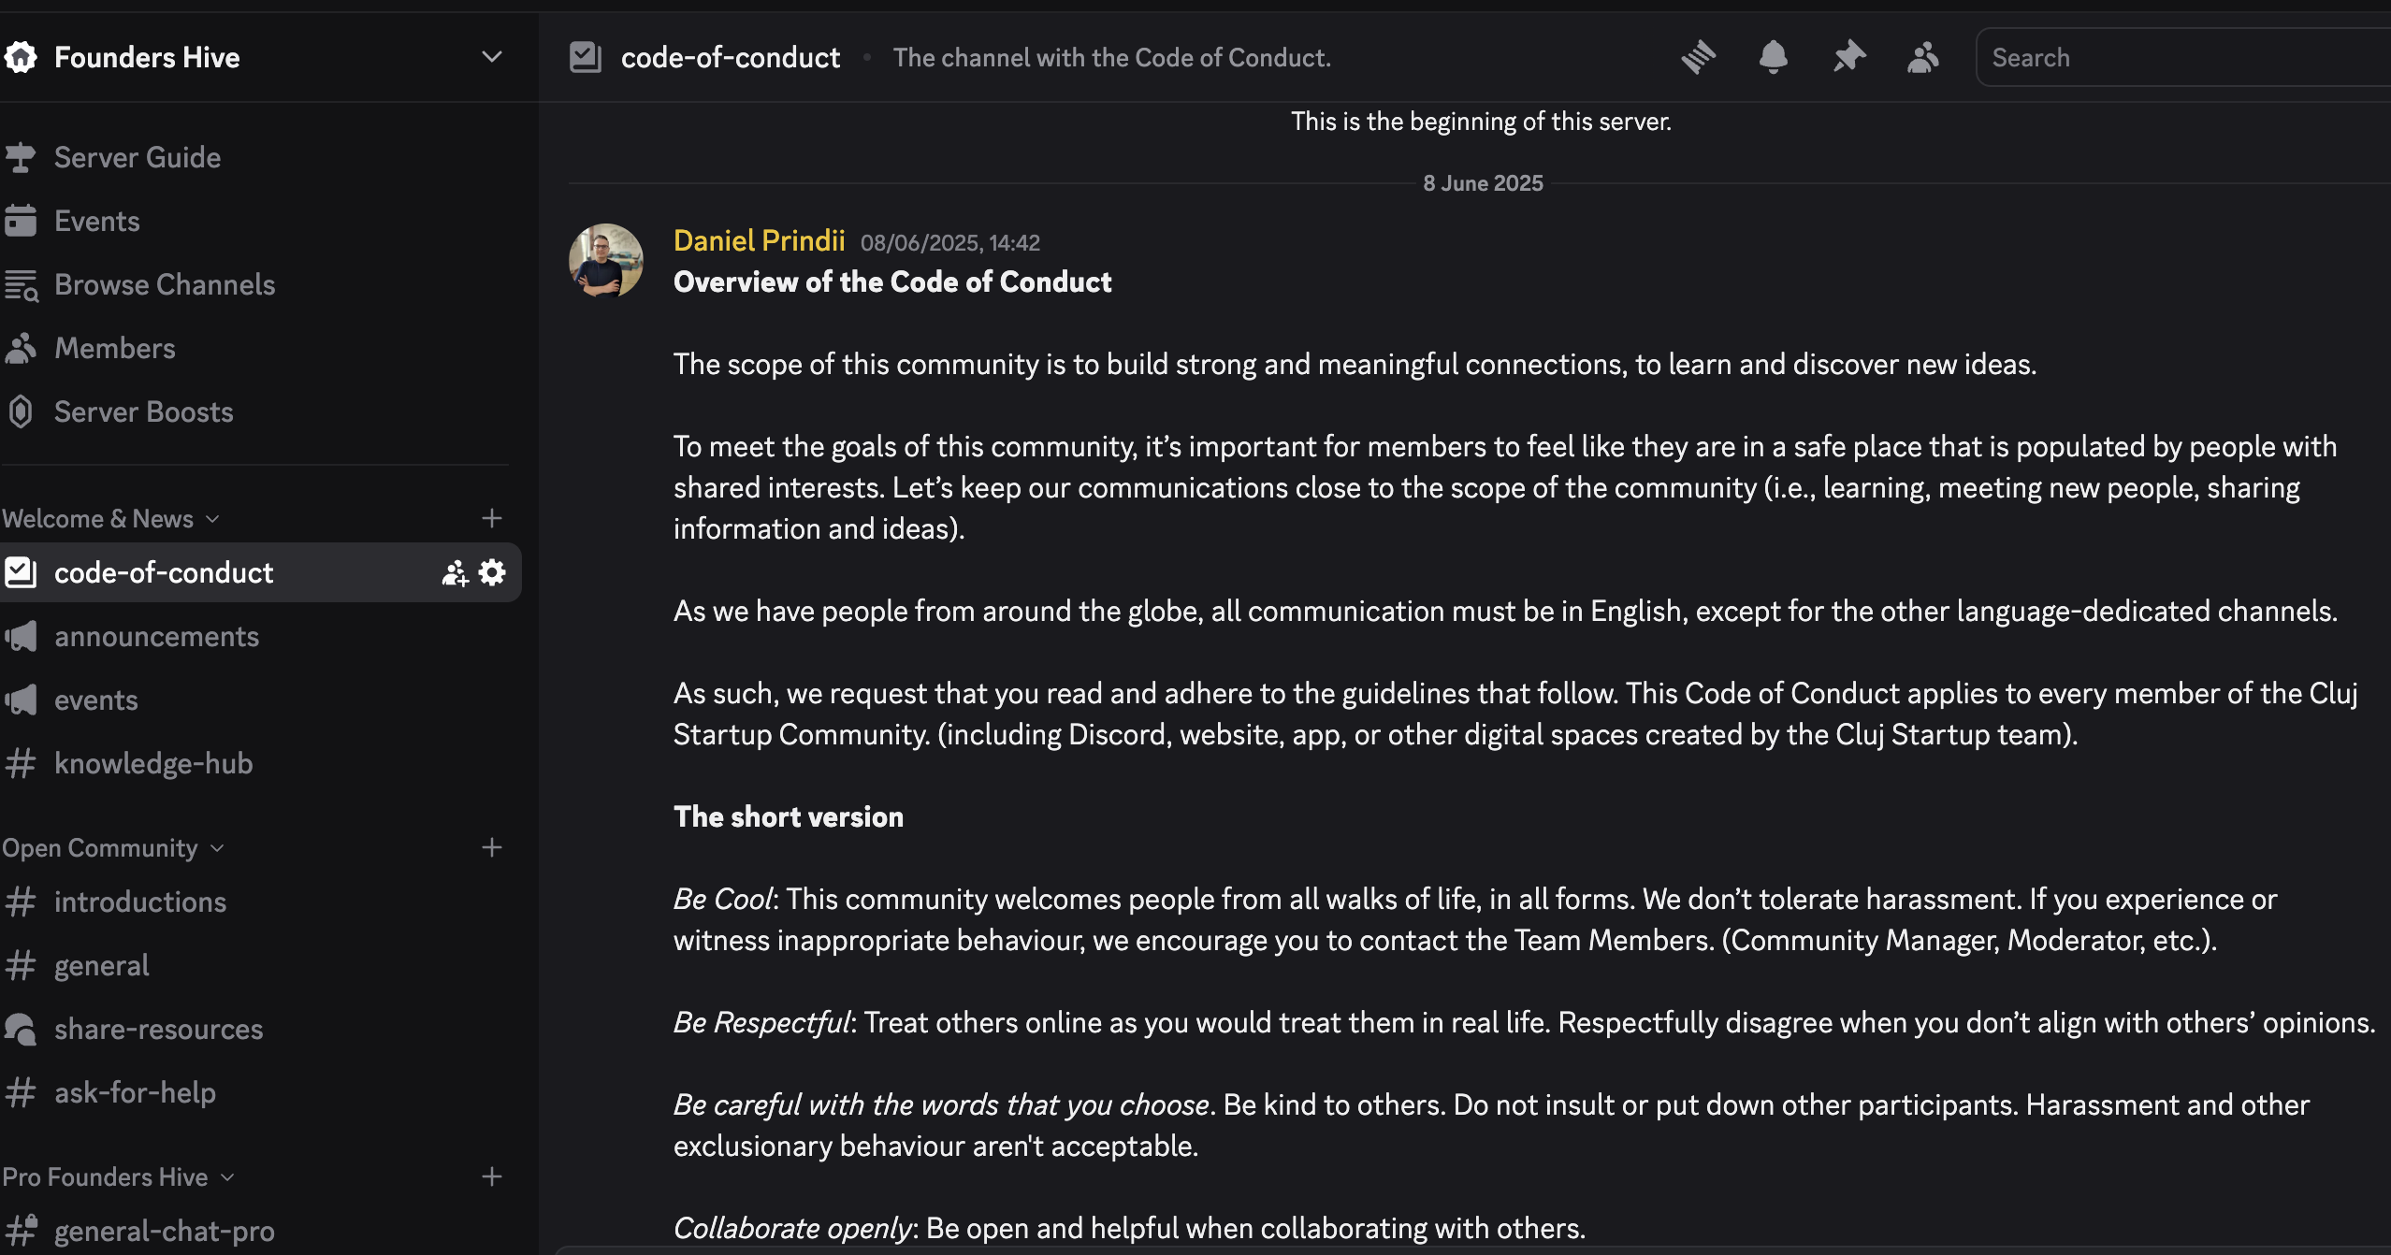Screen dimensions: 2391x1255
Task: Click Daniel Prindii's username link
Action: (x=759, y=240)
